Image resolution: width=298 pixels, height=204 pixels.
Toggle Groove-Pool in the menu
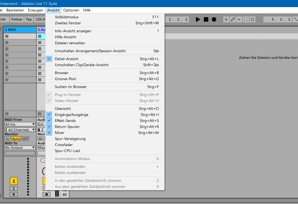tap(105, 79)
